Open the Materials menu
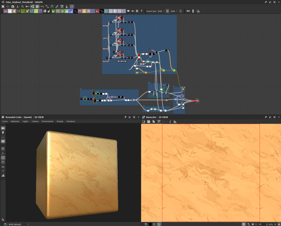Viewport: 281px width, 226px height. click(x=15, y=121)
